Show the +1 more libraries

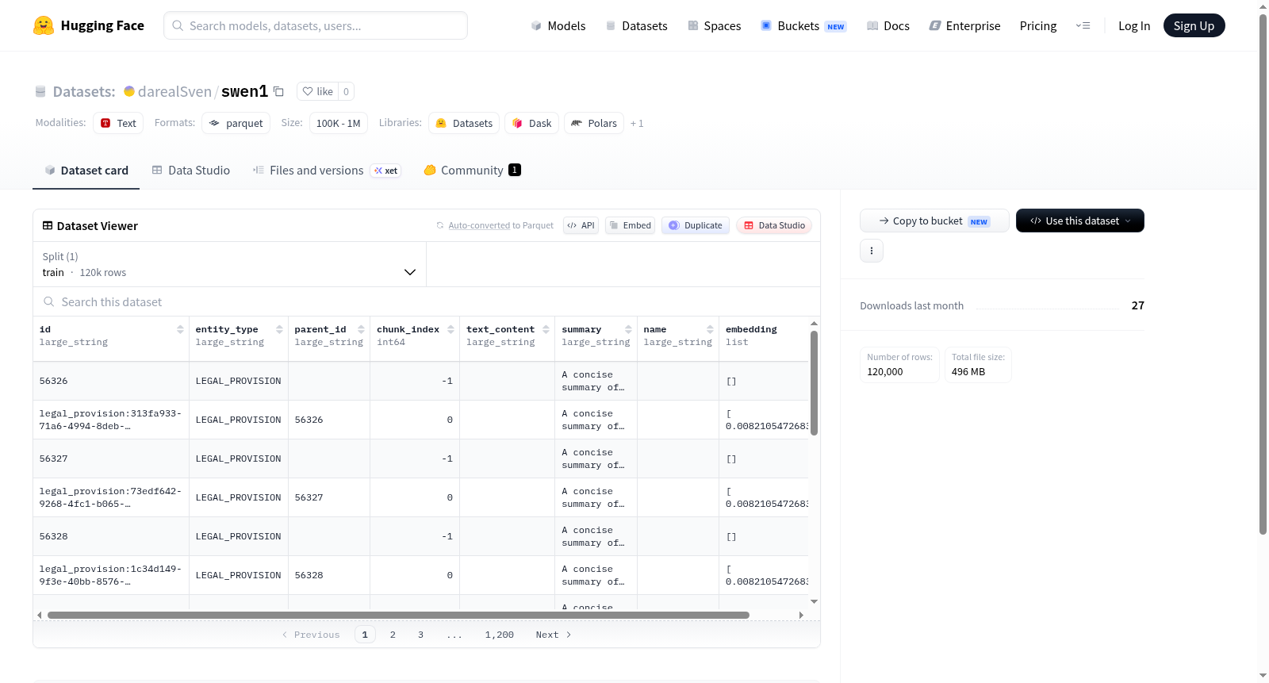(x=637, y=124)
